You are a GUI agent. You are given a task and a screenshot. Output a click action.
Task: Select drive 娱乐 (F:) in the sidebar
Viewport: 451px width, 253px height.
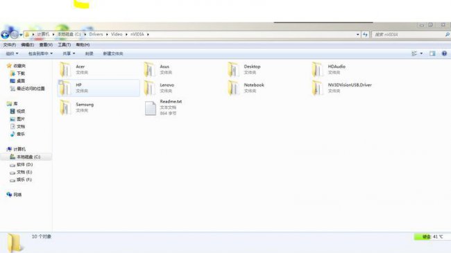tap(24, 180)
